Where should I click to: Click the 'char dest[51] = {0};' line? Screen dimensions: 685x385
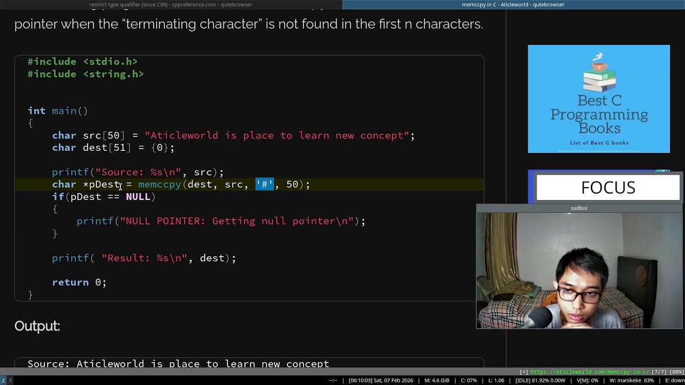pyautogui.click(x=113, y=148)
